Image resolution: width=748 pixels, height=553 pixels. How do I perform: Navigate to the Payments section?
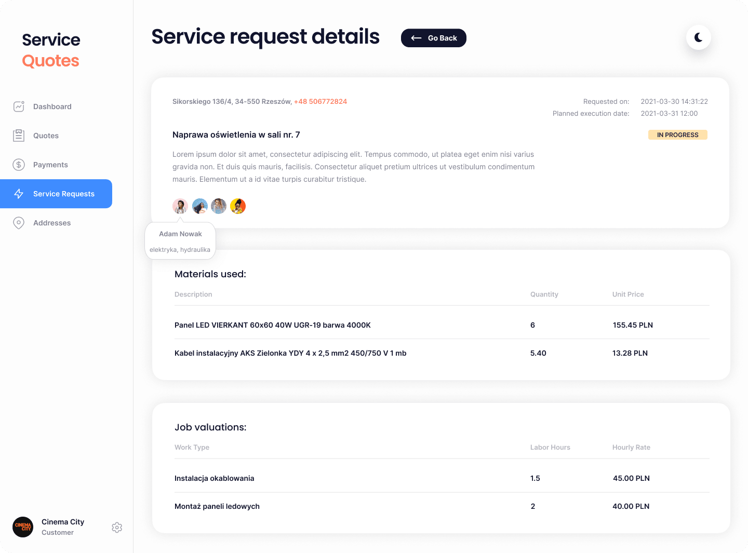pyautogui.click(x=50, y=165)
